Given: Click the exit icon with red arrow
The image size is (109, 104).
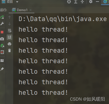Looking at the screenshot, I should 2,52.
